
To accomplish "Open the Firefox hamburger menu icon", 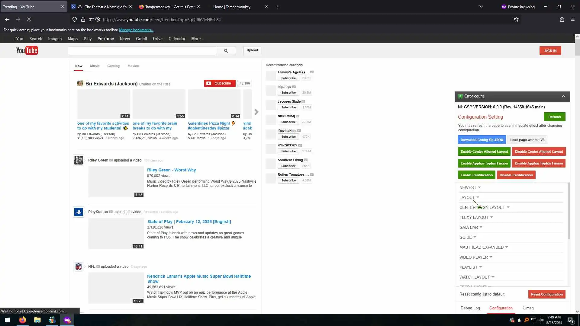I will [x=572, y=19].
